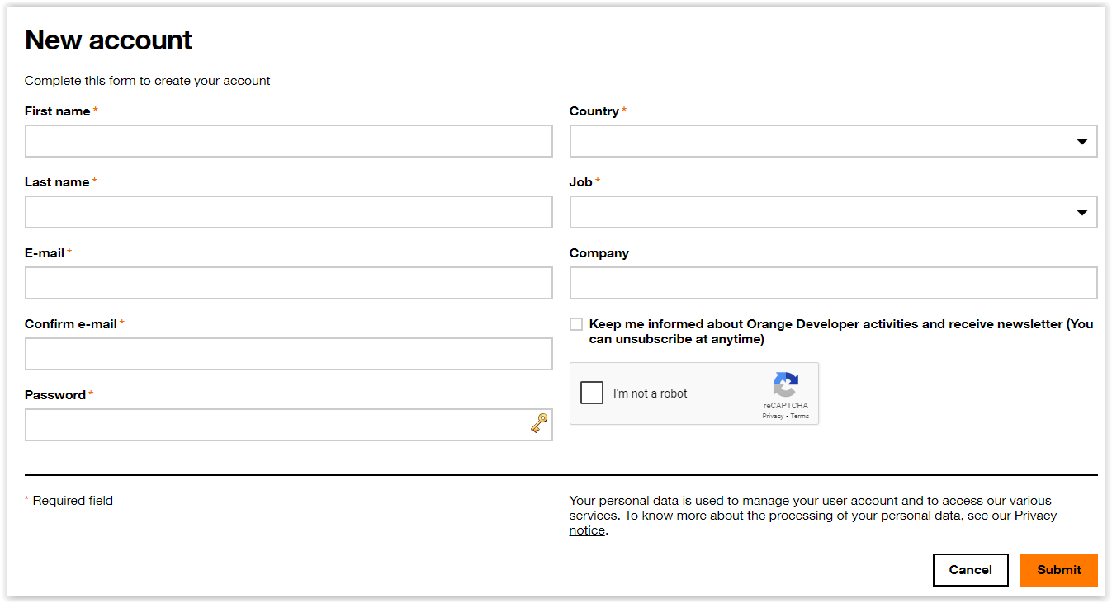
Task: Open the Privacy notice link
Action: [x=1035, y=516]
